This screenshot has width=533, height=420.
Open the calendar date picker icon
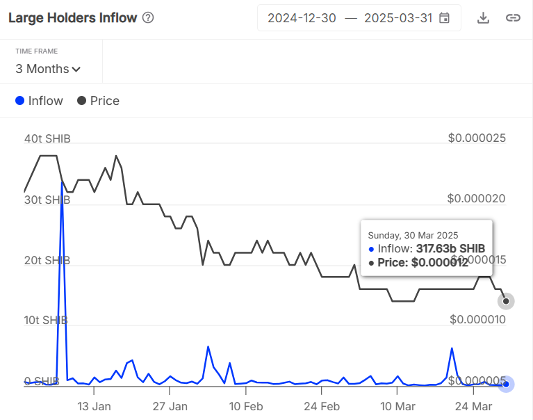pos(444,17)
